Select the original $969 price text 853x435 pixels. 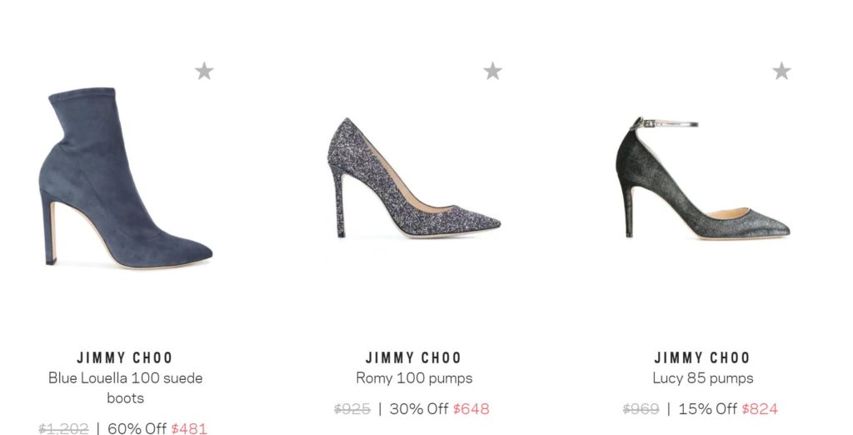tap(641, 408)
